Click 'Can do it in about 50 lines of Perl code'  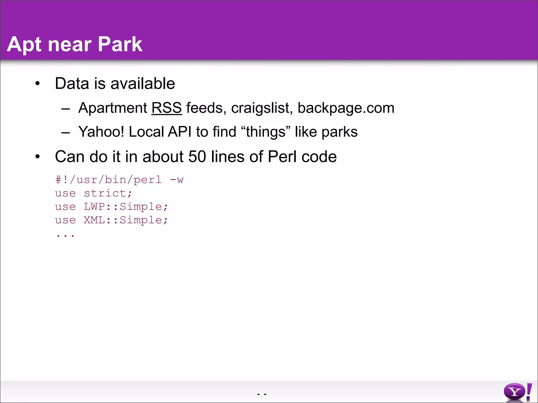click(196, 157)
